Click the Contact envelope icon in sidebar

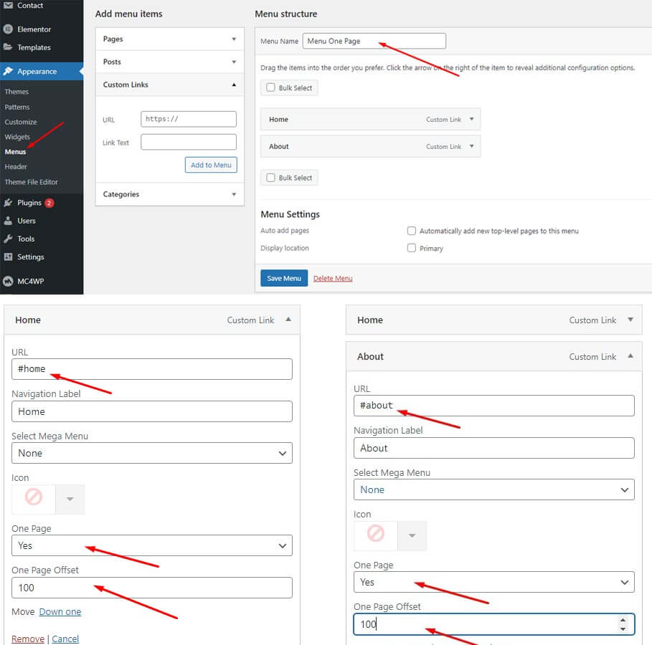click(8, 6)
